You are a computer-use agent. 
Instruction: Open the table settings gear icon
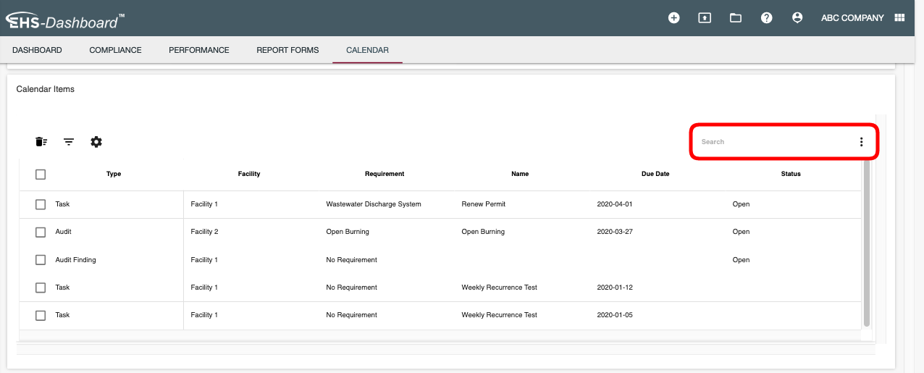pyautogui.click(x=96, y=142)
